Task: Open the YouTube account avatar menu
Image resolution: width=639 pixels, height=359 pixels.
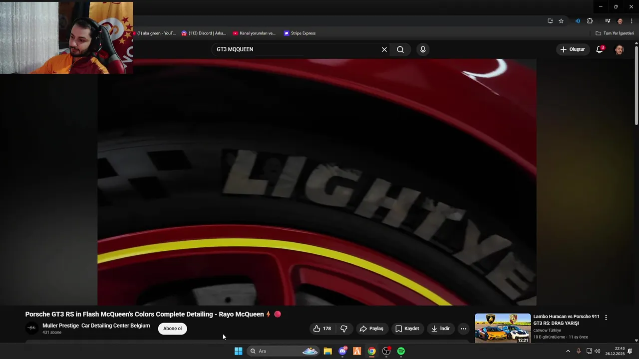Action: point(619,49)
